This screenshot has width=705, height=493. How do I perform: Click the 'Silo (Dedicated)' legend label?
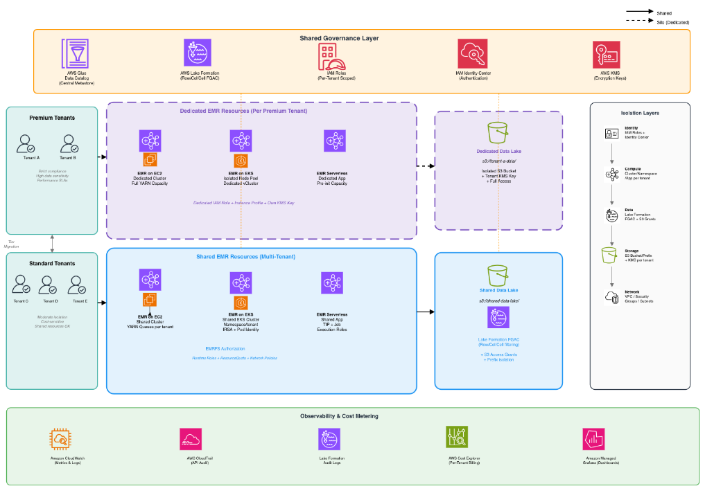coord(672,22)
